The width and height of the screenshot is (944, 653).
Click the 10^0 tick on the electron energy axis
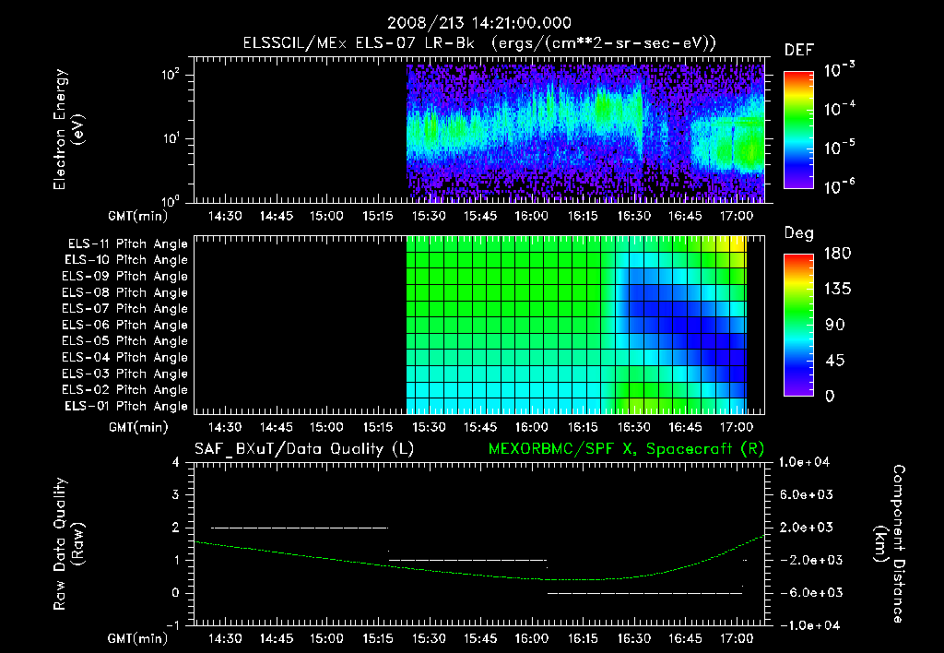click(x=171, y=201)
